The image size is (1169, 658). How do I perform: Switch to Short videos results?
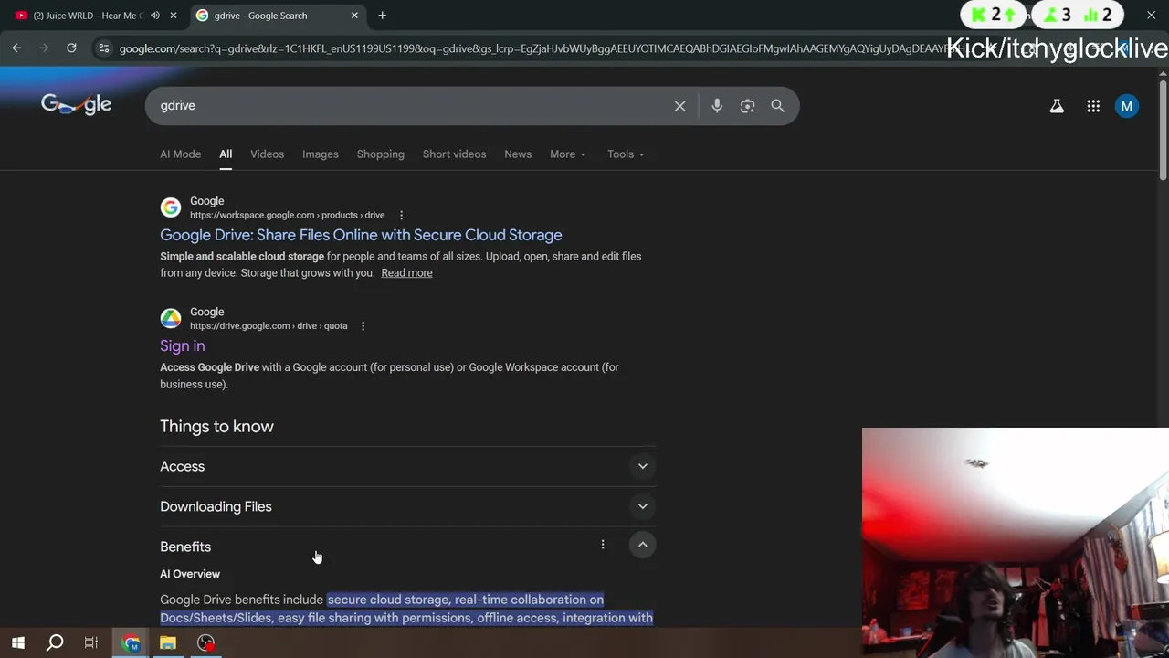click(x=455, y=154)
